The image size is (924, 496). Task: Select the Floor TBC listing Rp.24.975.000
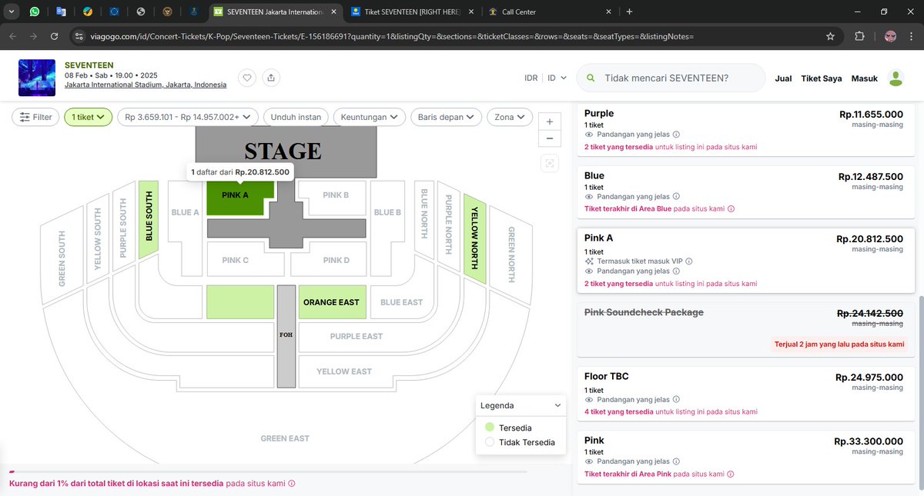point(747,393)
